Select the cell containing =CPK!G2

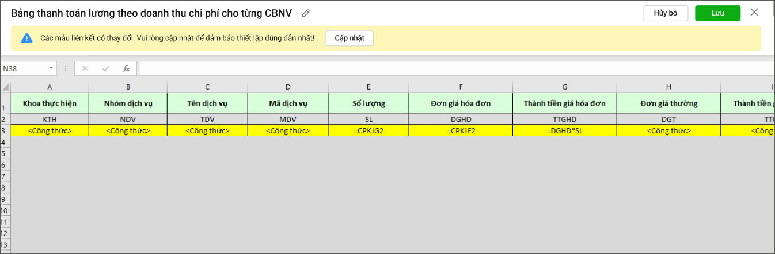(368, 130)
